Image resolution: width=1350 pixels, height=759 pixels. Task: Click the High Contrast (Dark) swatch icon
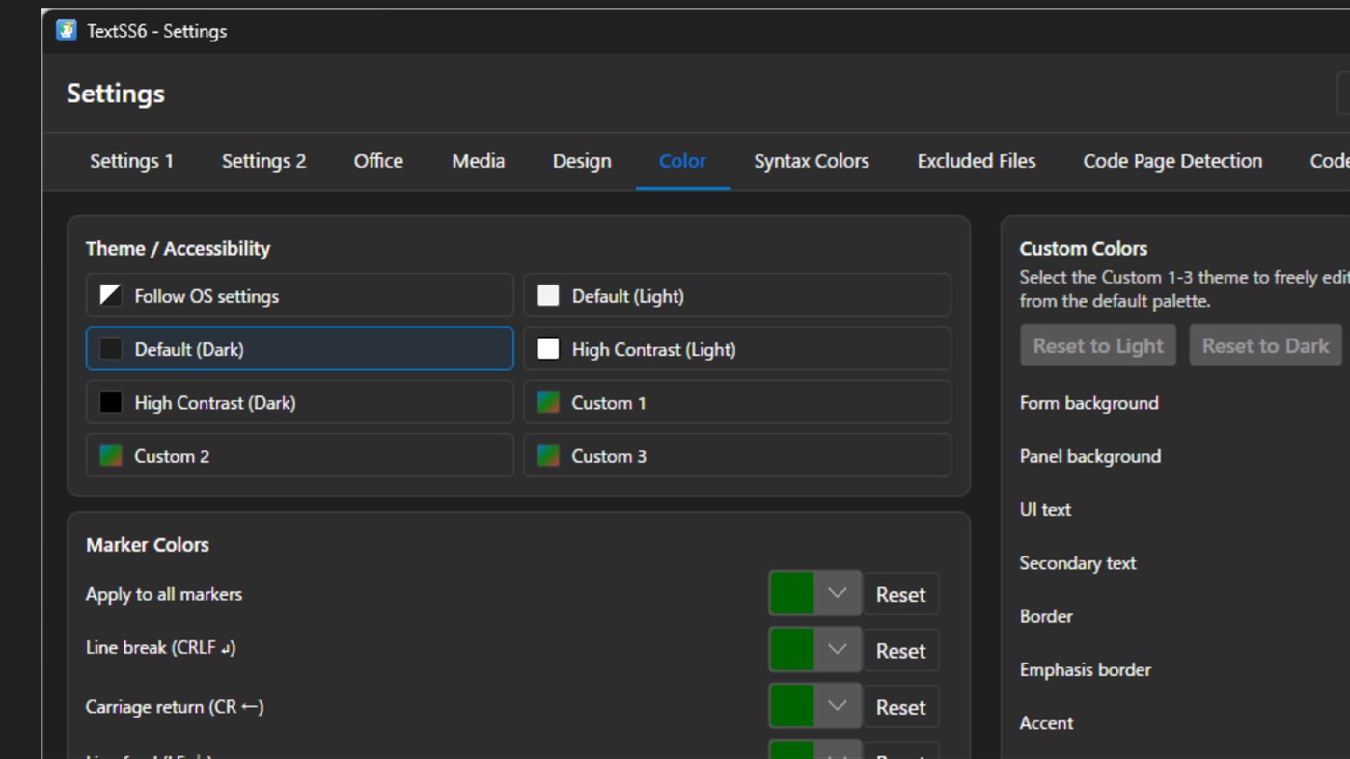point(111,402)
